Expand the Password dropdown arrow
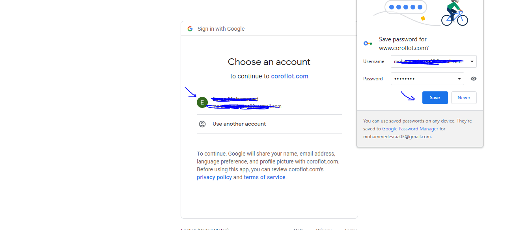The width and height of the screenshot is (532, 230). (x=459, y=79)
